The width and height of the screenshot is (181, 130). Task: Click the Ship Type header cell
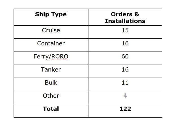point(51,17)
